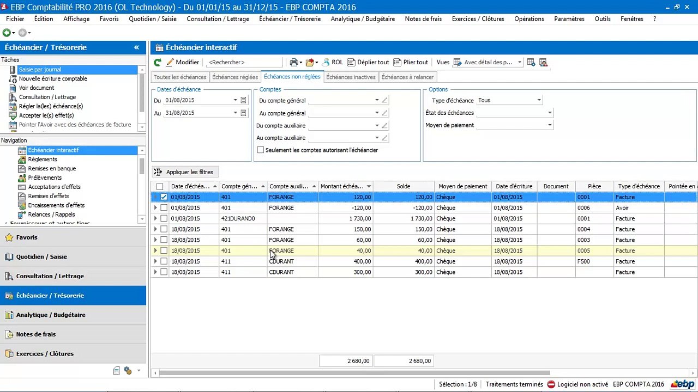Open the Échéancier / Trésorerie menu
This screenshot has height=392, width=698.
[290, 19]
